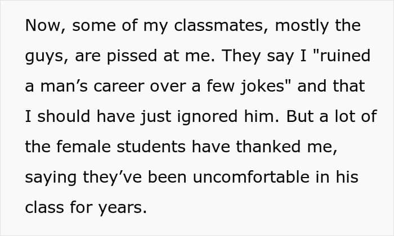Click the word "students"
Screen dimensions: 394x236
click(151, 147)
